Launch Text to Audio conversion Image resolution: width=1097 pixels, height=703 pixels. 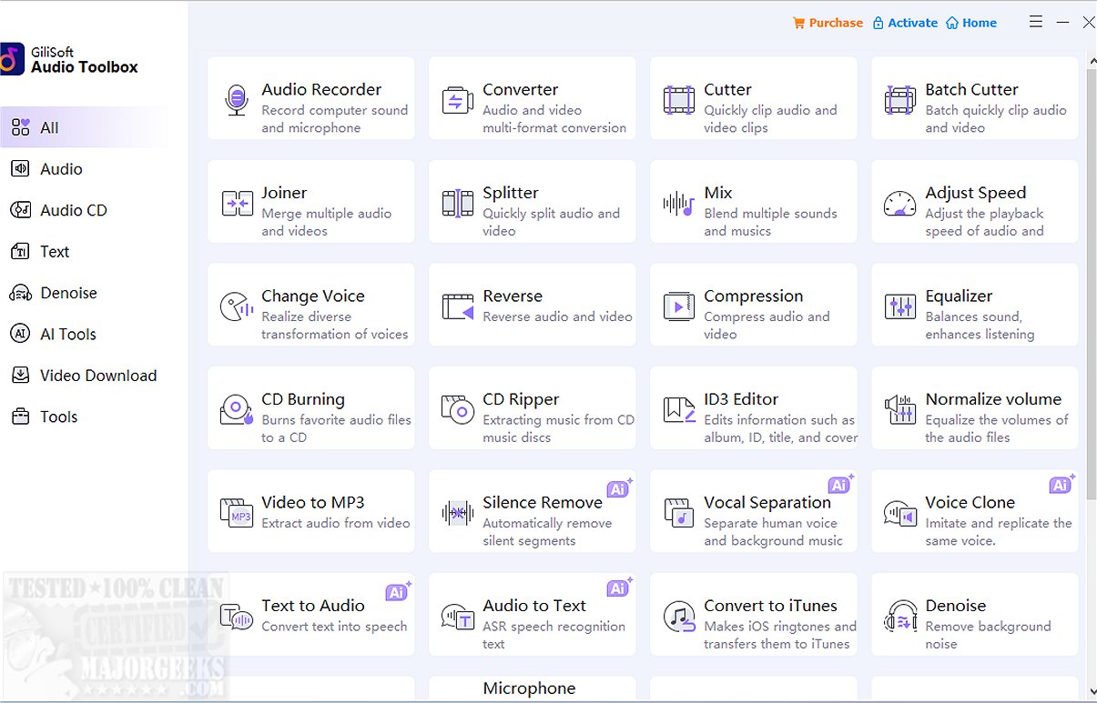[x=310, y=614]
